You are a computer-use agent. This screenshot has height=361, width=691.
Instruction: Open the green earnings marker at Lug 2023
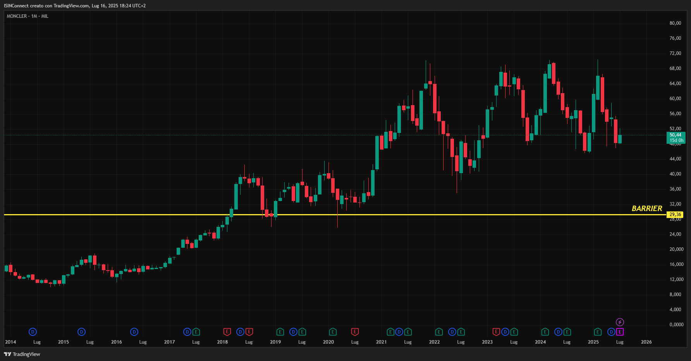(514, 332)
